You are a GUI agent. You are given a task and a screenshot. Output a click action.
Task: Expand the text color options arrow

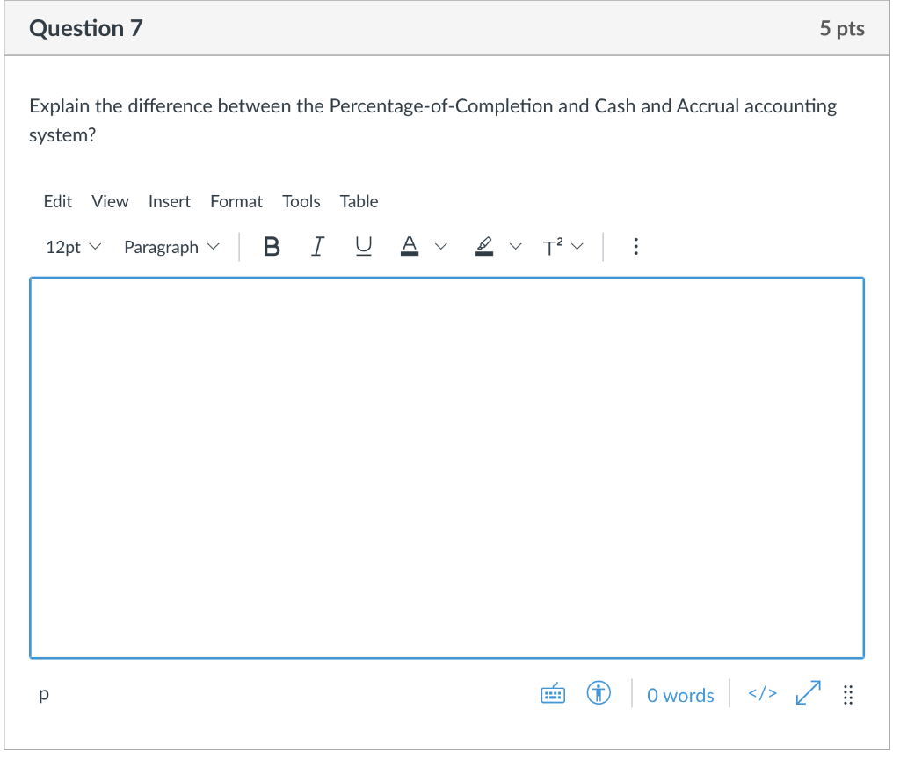point(441,247)
